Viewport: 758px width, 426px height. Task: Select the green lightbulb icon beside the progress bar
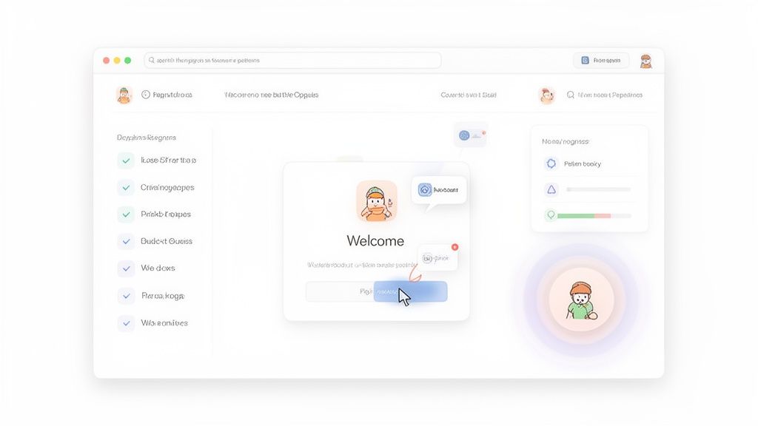pos(551,216)
